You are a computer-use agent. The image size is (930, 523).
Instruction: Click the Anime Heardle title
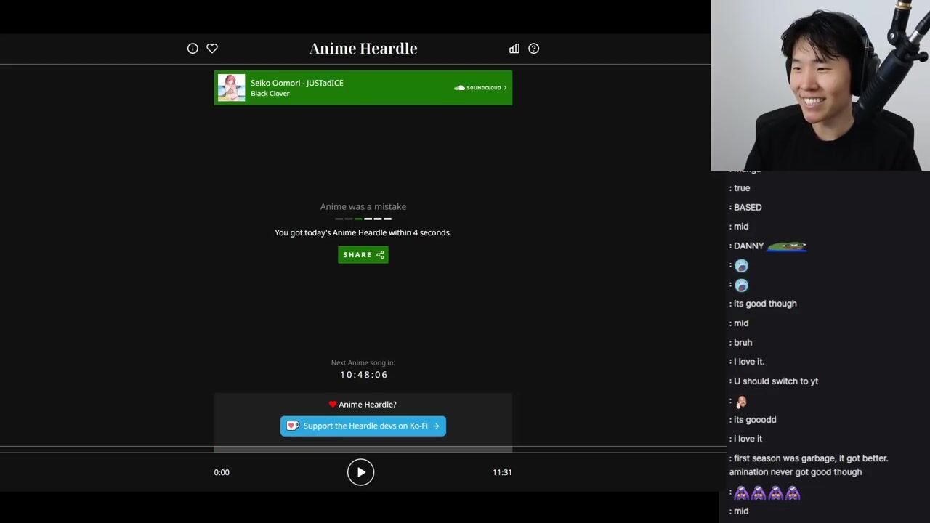point(363,49)
